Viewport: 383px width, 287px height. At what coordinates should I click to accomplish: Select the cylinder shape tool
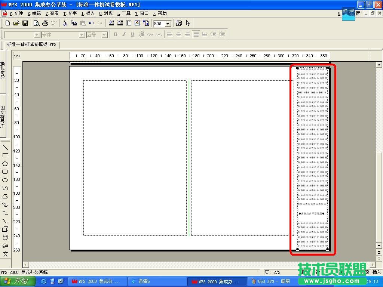pos(5,237)
